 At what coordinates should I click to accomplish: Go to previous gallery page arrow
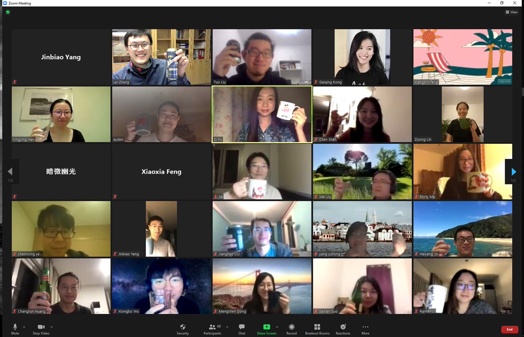coord(10,172)
